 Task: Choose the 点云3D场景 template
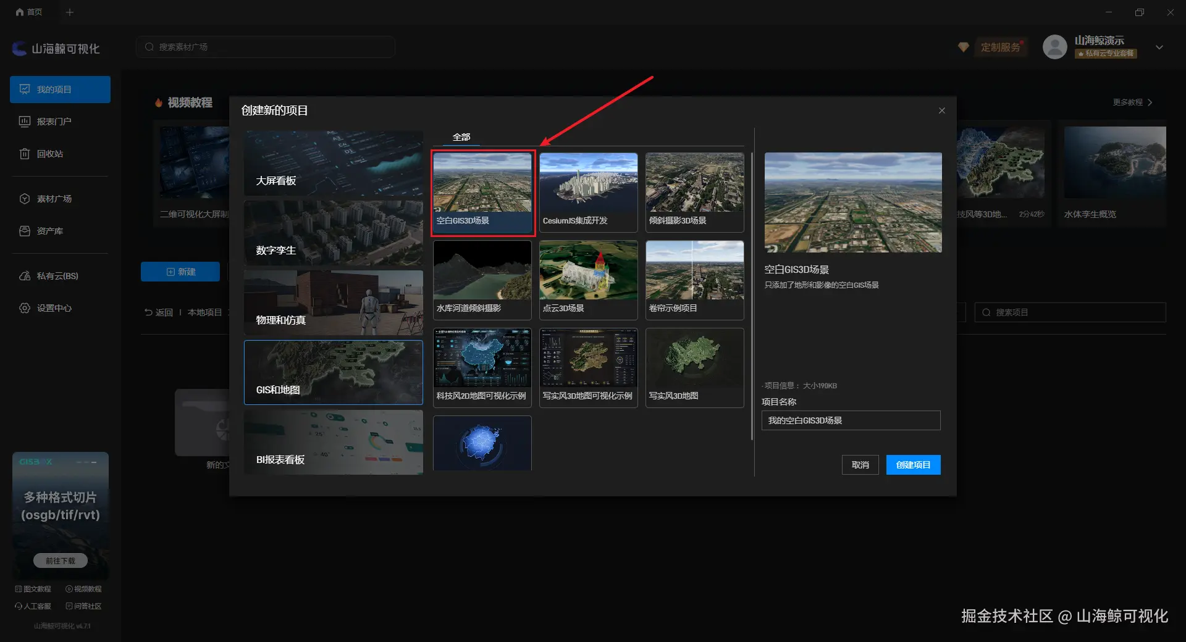point(589,280)
